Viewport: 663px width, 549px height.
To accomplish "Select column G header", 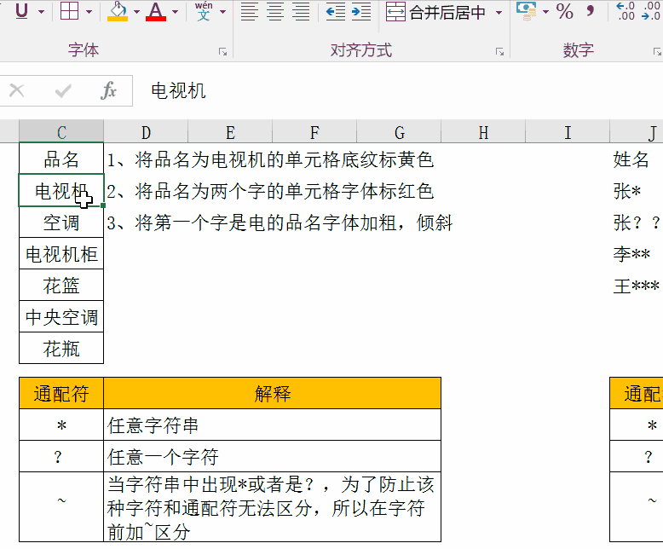I will 399,132.
